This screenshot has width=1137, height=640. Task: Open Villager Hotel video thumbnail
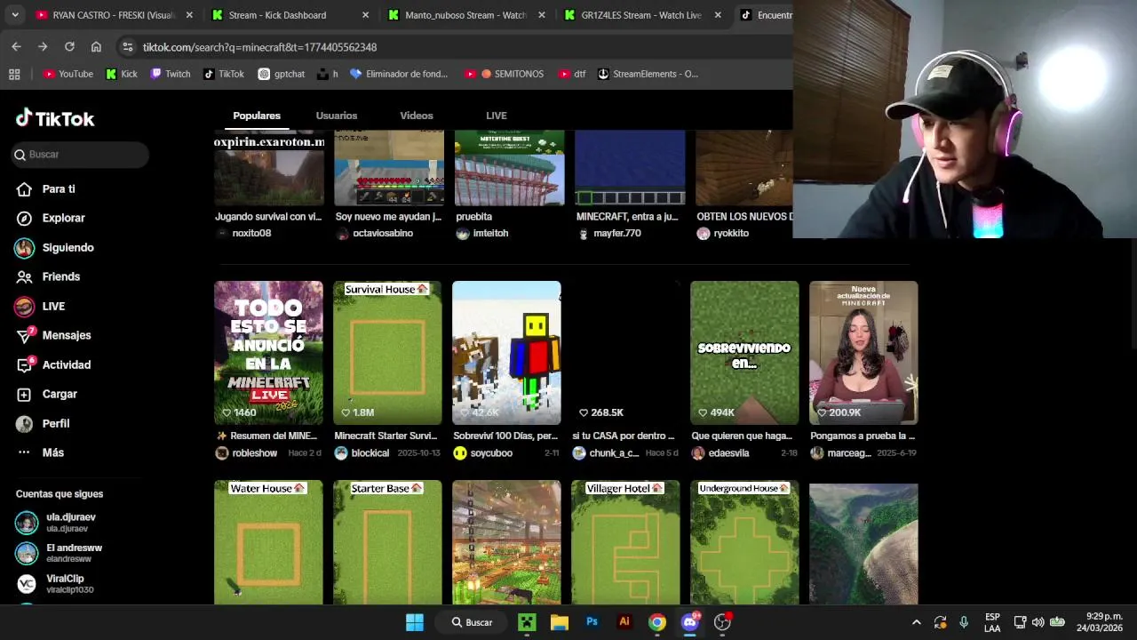(625, 542)
